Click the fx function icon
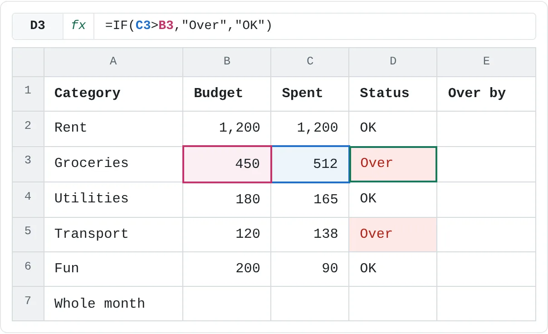Screen dimensions: 548x334 (x=78, y=26)
